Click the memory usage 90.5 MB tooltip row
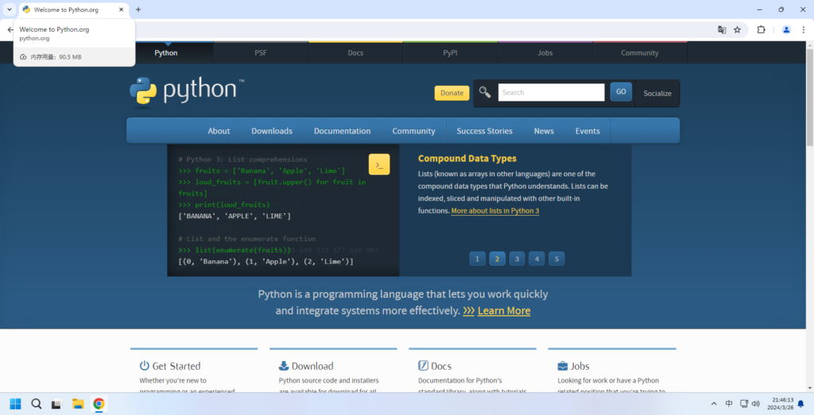 click(74, 57)
